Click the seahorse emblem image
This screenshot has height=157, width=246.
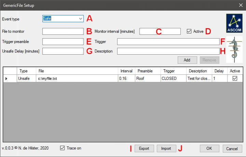coord(234,49)
